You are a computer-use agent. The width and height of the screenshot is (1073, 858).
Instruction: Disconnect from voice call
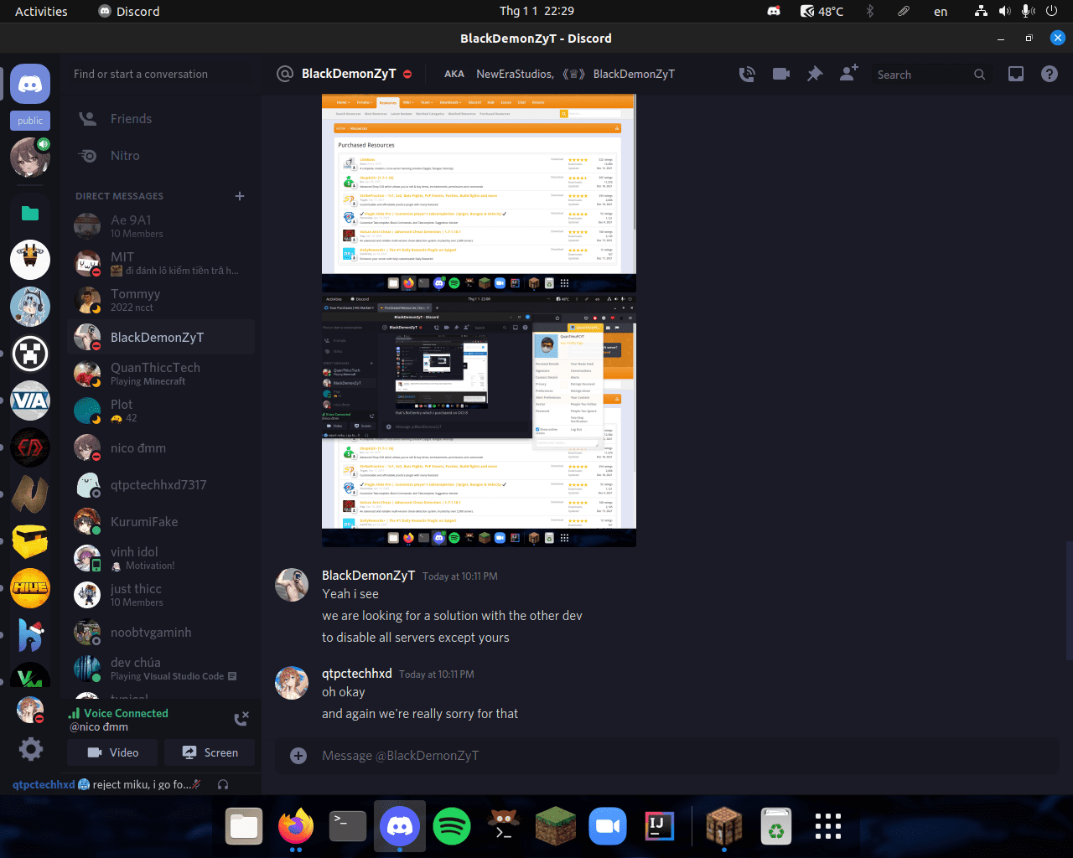pyautogui.click(x=241, y=718)
